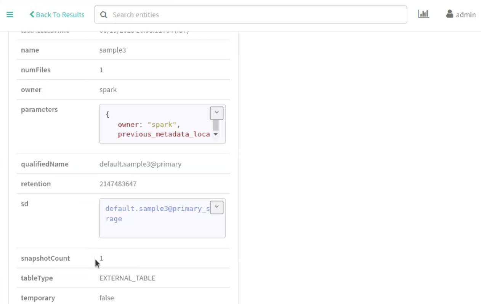Click the retention value 2147483647
The image size is (481, 304).
118,184
